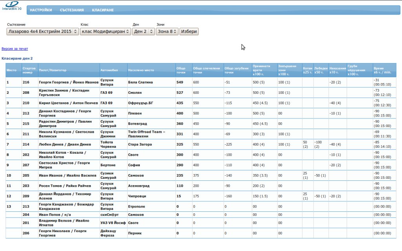Viewport: 402px width, 251px height.
Task: Click the Стартов номер column header
Action: (x=29, y=70)
